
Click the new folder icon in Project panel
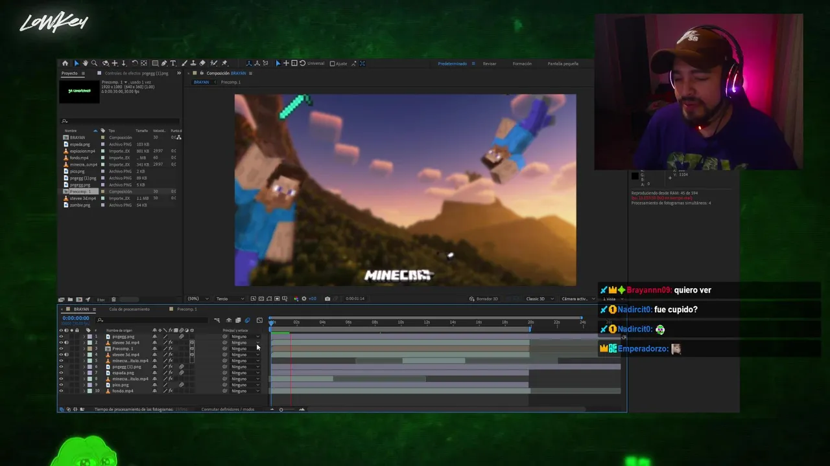coord(70,299)
